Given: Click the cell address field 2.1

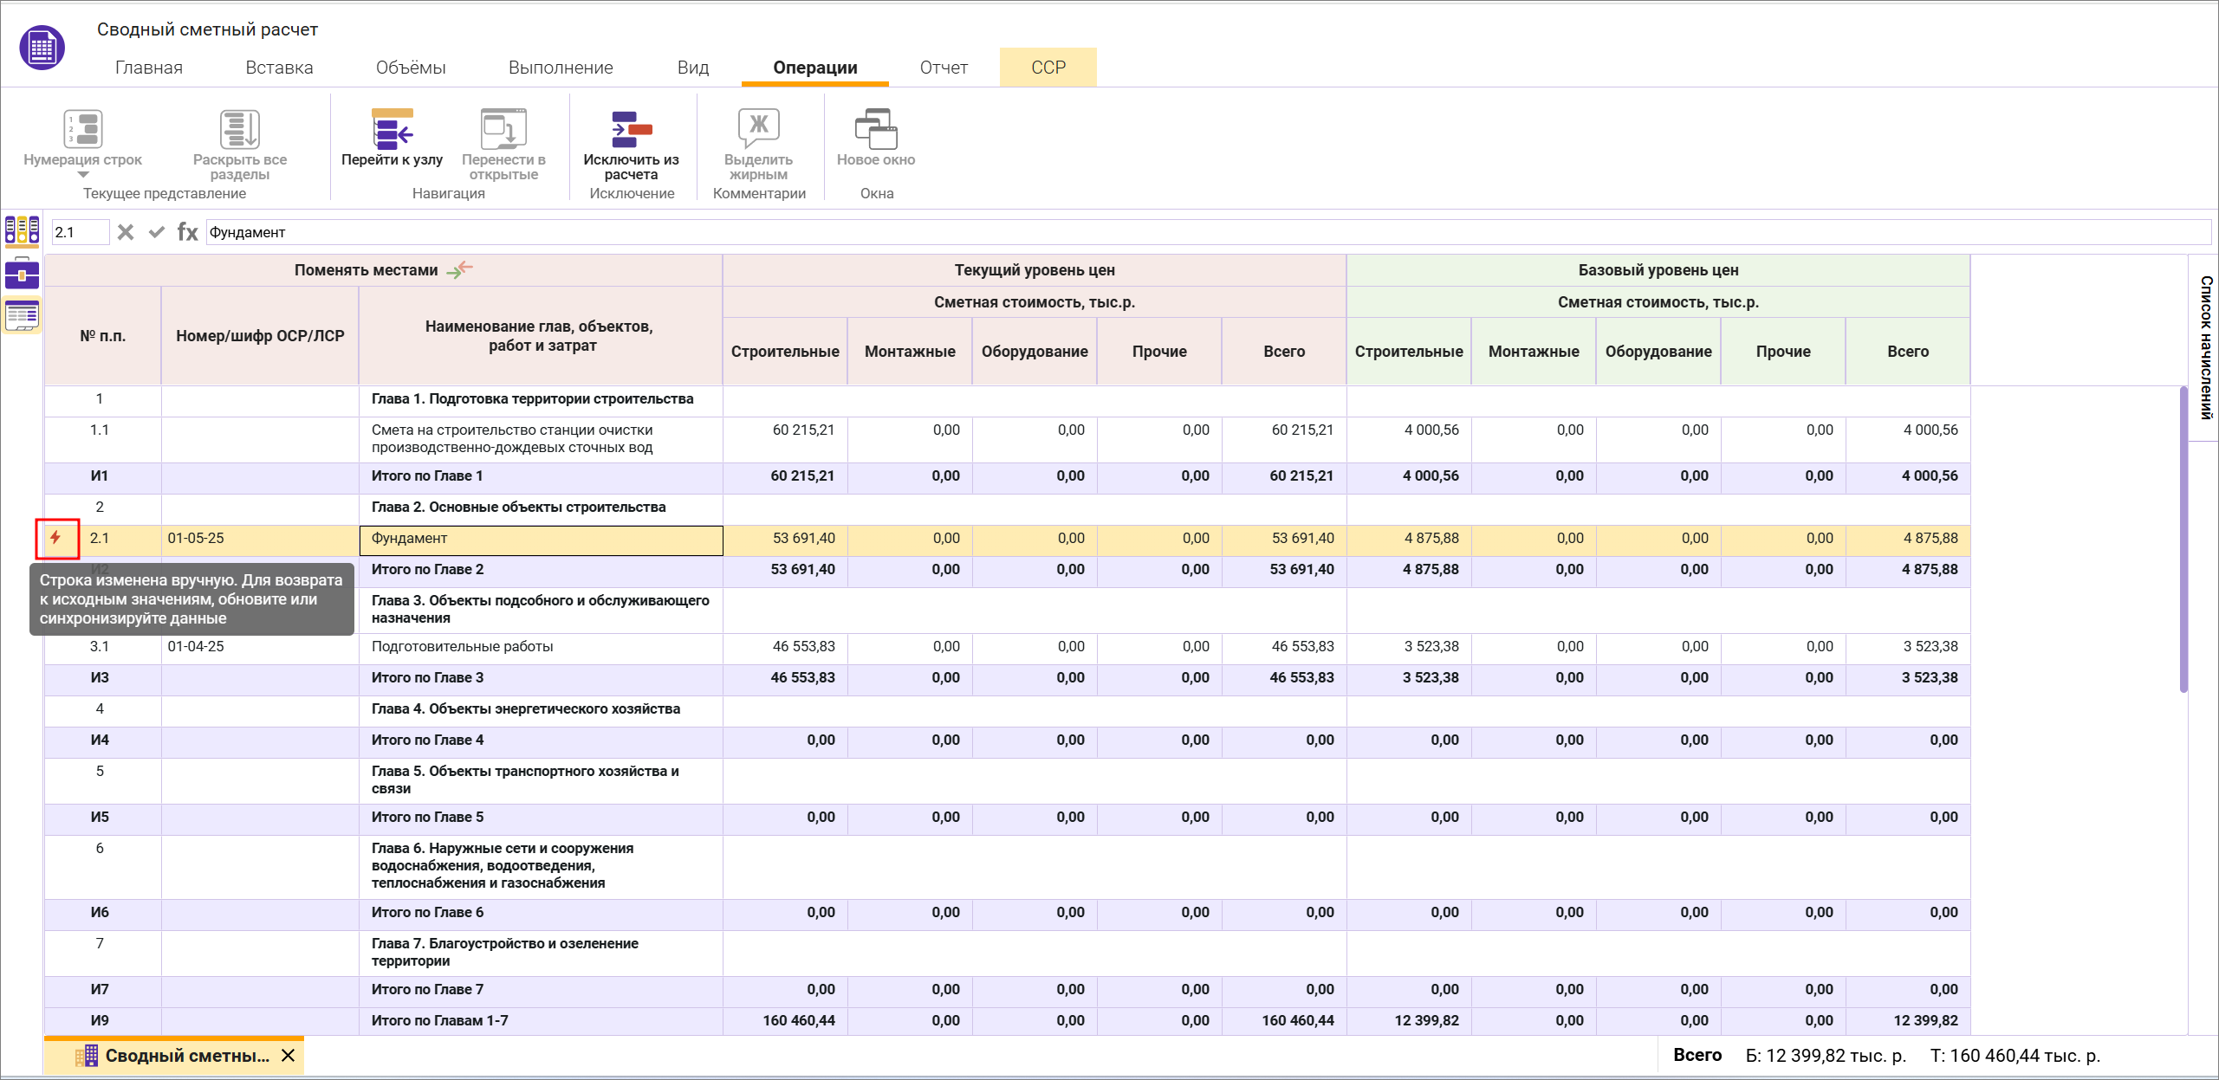Looking at the screenshot, I should (80, 232).
